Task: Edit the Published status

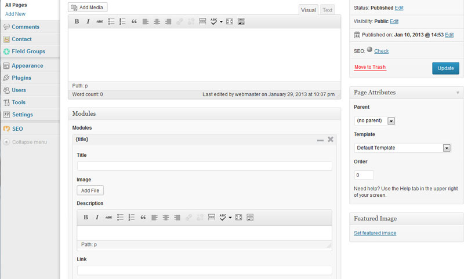Action: pos(399,8)
